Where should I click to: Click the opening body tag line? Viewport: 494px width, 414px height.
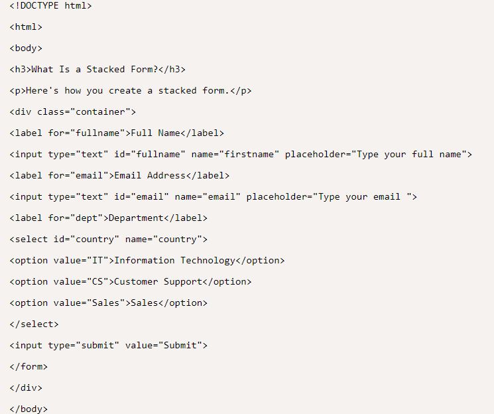[27, 48]
